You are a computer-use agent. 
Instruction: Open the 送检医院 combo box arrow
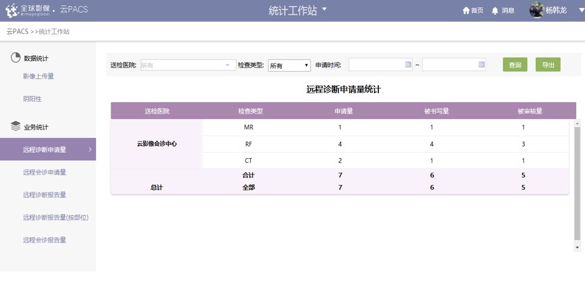tap(228, 66)
